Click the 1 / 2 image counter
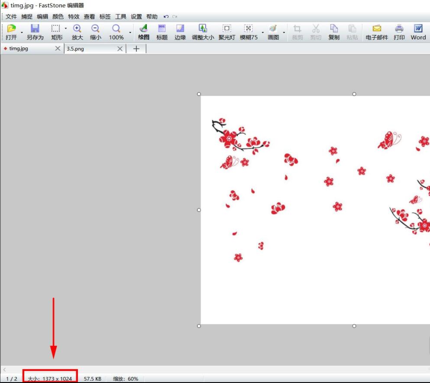 coord(12,379)
